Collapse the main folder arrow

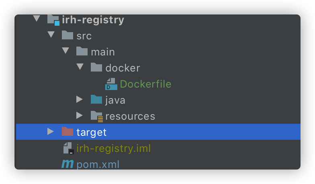pyautogui.click(x=65, y=51)
